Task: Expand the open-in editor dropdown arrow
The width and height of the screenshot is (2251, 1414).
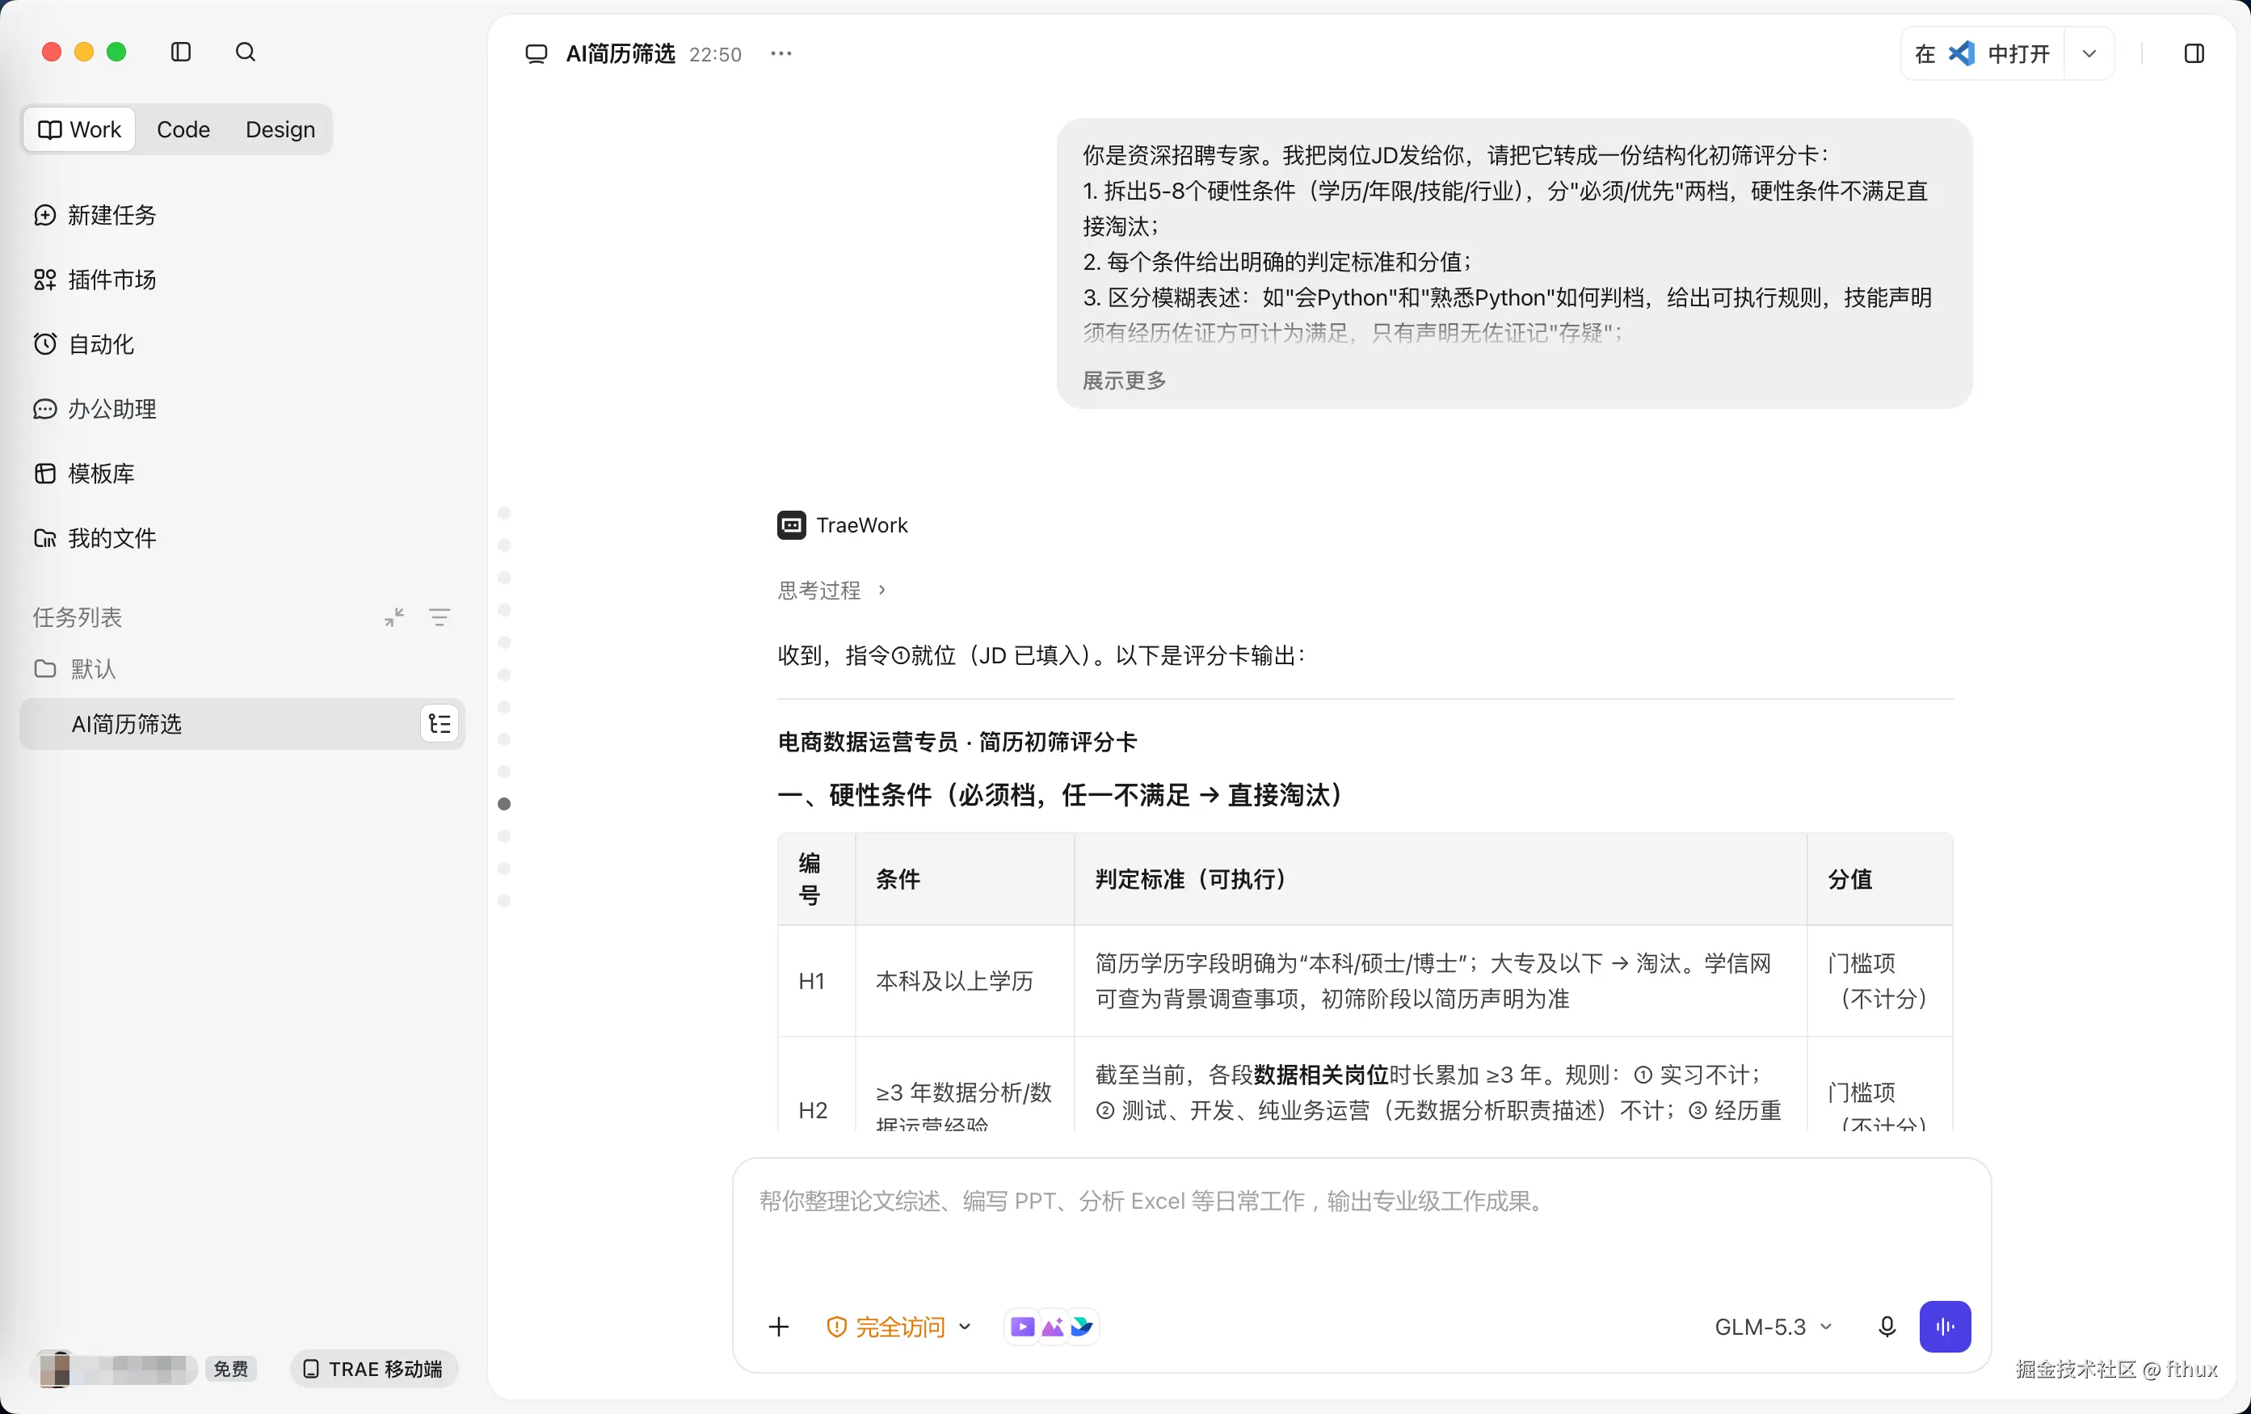Action: (x=2089, y=54)
